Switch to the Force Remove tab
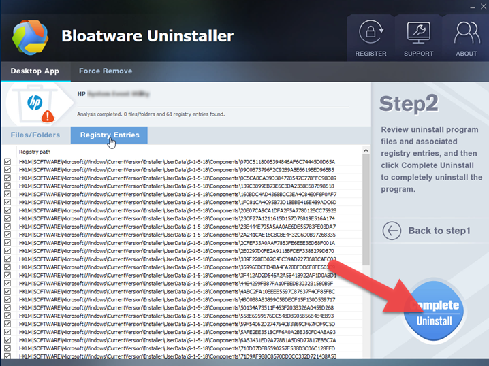The height and width of the screenshot is (366, 489). pyautogui.click(x=106, y=71)
